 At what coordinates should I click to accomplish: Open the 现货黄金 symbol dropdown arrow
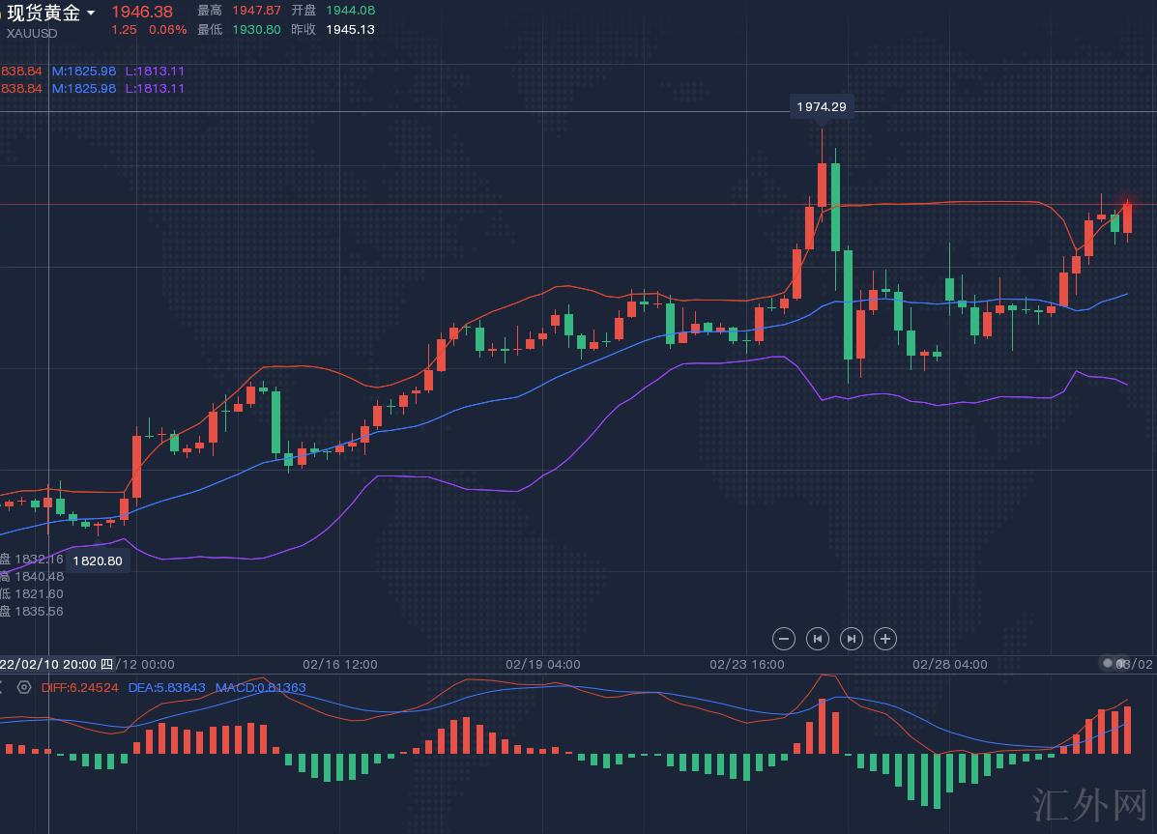click(91, 14)
